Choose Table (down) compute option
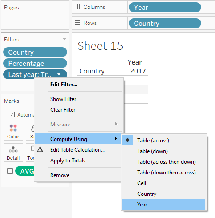Screen dimensions: 215x218 [x=152, y=151]
